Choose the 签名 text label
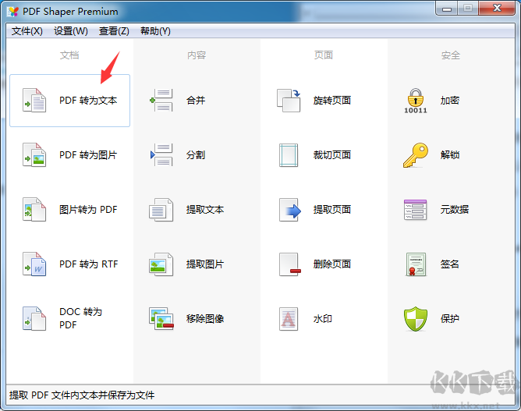521x411 pixels. [x=450, y=264]
